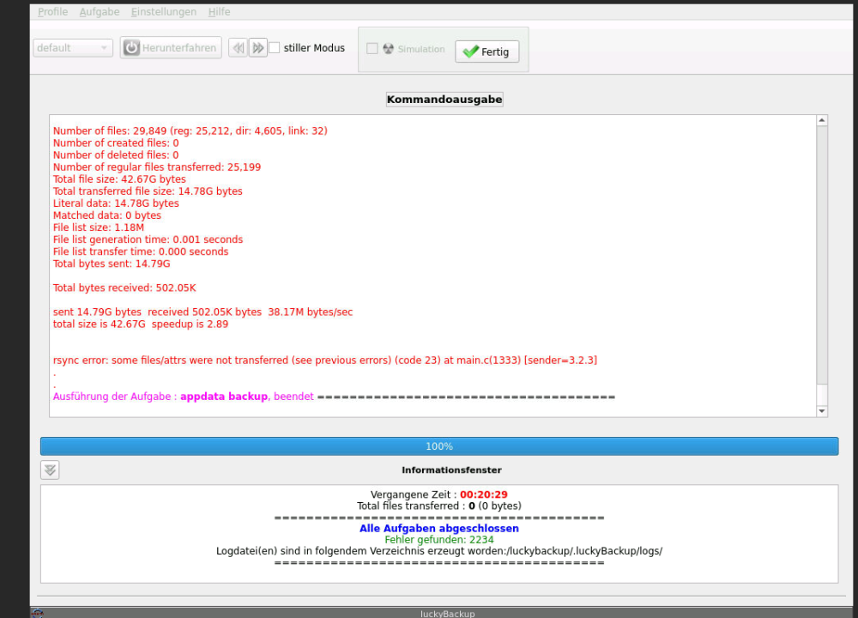
Task: Open the Hilfe menu
Action: 219,11
